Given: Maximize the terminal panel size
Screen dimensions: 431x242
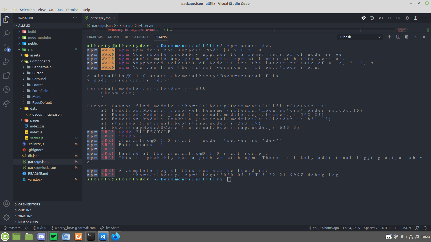Looking at the screenshot, I should point(415,37).
